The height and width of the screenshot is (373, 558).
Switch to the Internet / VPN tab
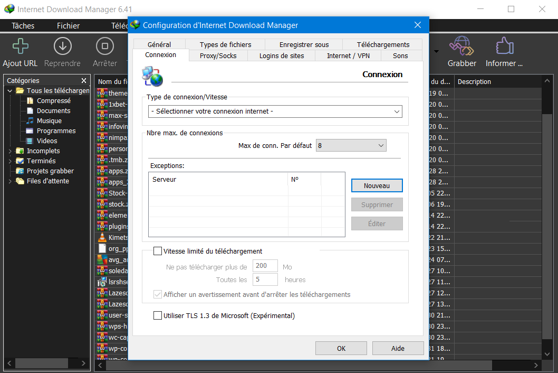[x=348, y=55]
